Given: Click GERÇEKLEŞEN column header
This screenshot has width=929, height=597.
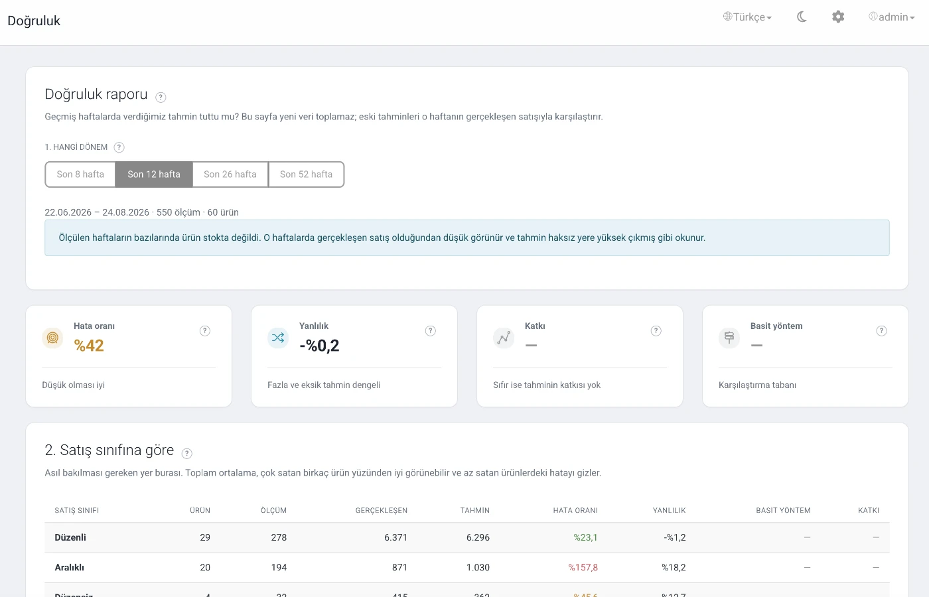Looking at the screenshot, I should [382, 511].
